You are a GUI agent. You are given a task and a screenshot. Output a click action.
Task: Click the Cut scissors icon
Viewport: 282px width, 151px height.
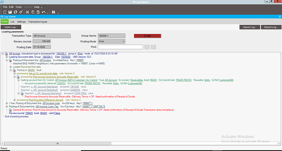pyautogui.click(x=27, y=12)
